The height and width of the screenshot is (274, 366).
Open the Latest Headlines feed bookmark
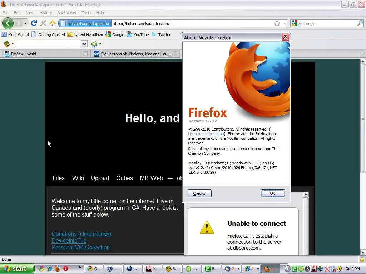click(x=85, y=35)
